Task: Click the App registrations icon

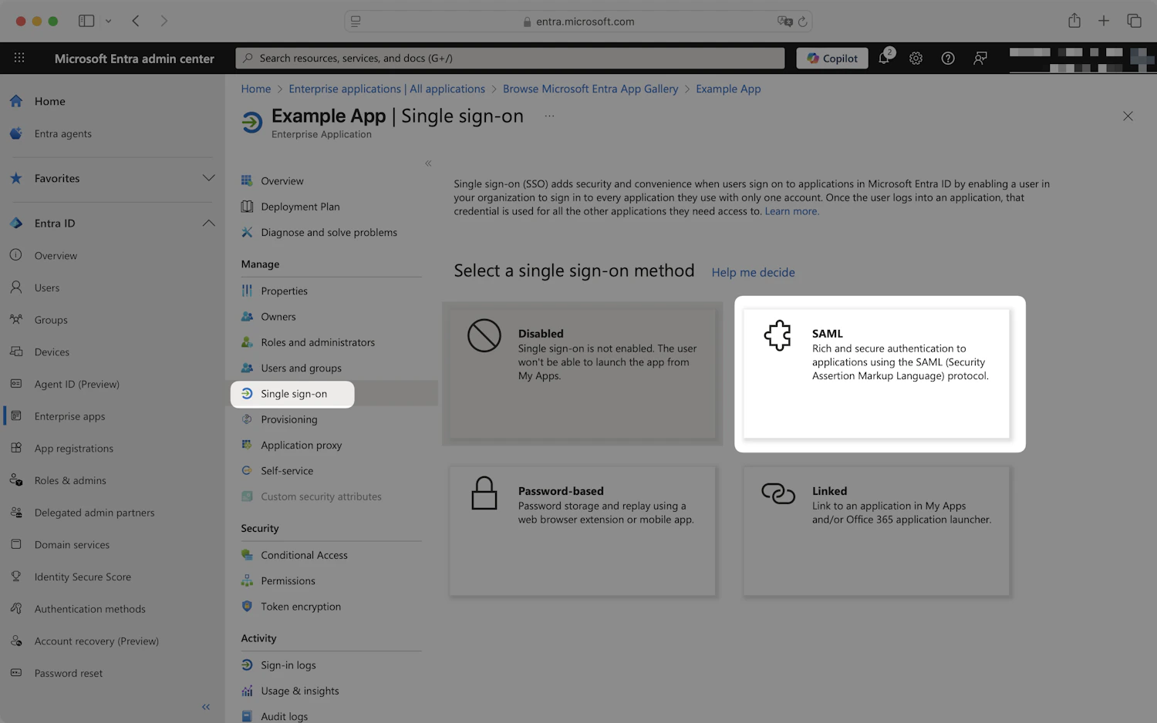Action: tap(16, 448)
